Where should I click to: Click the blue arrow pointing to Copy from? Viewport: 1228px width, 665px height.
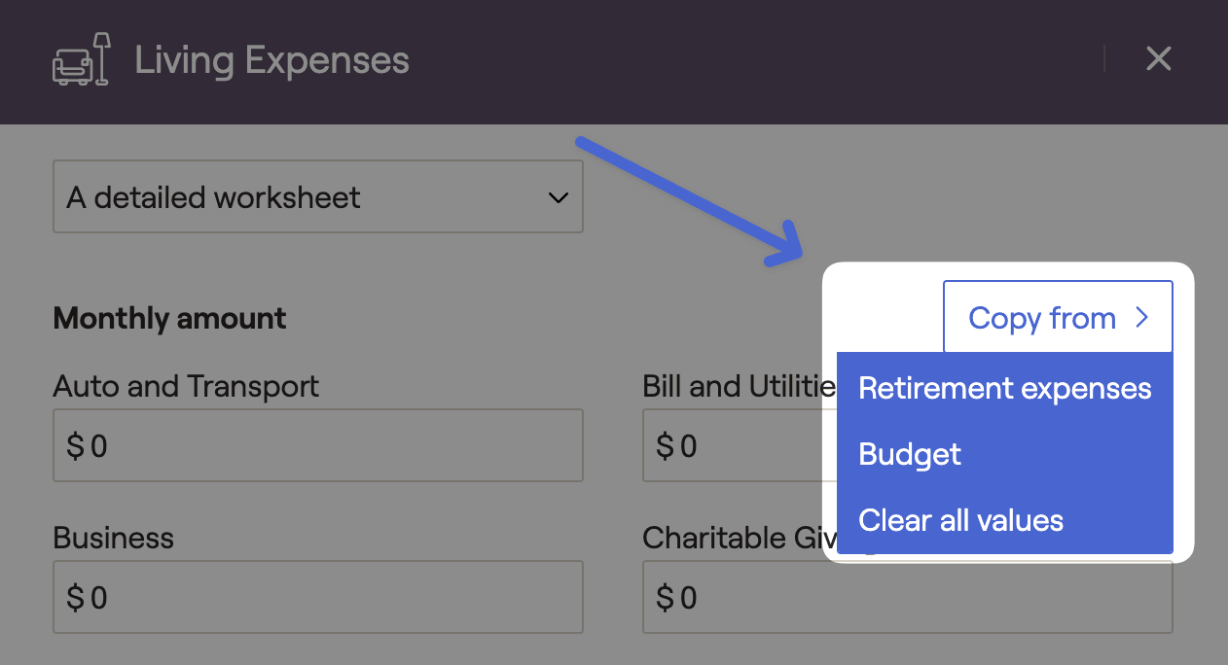click(690, 201)
